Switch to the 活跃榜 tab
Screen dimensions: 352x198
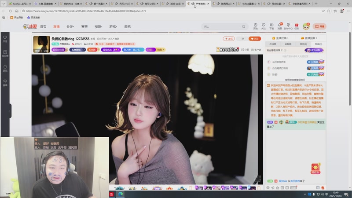288,44
